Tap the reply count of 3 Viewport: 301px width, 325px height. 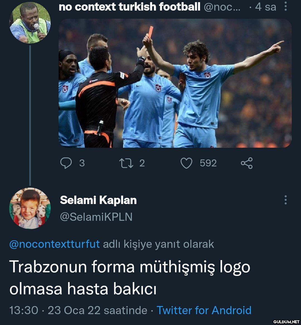click(82, 163)
